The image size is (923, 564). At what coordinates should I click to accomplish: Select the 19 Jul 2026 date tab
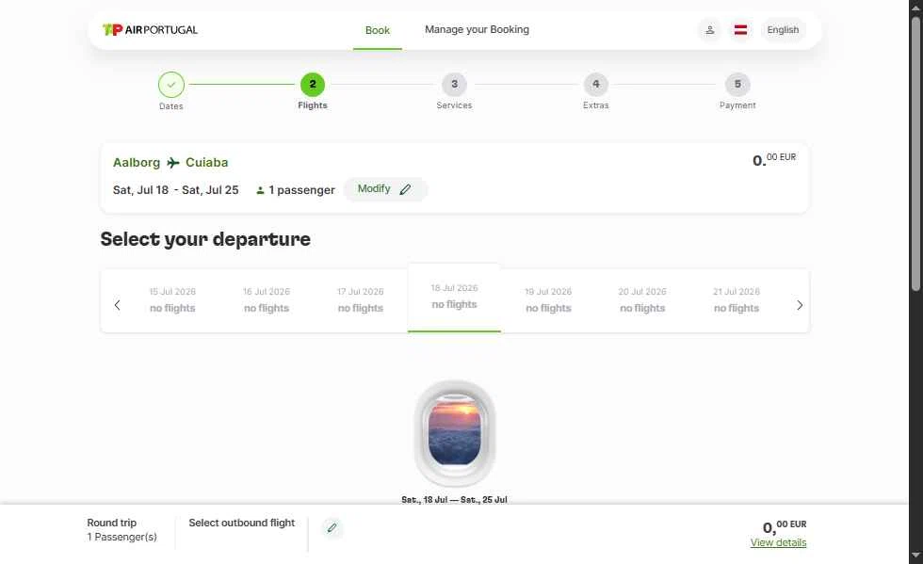[x=548, y=300]
